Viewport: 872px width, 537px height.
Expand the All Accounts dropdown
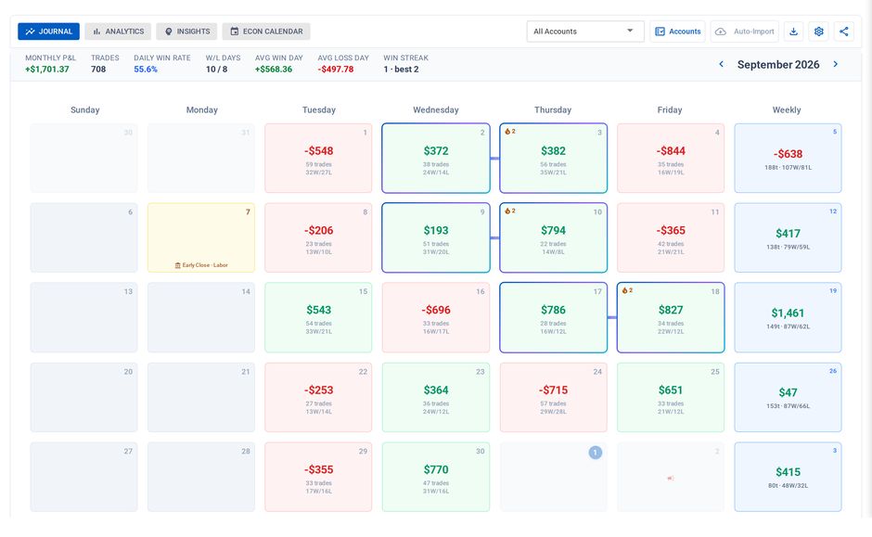pos(585,32)
